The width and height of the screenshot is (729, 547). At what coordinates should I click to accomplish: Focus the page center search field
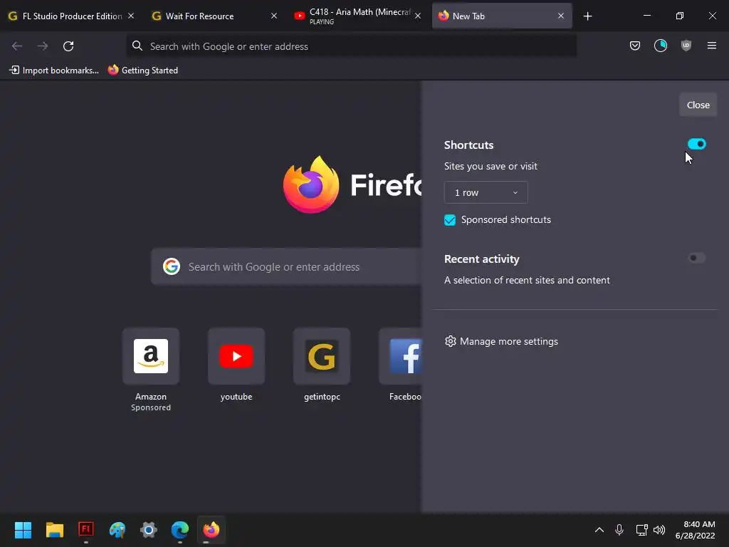tap(286, 266)
